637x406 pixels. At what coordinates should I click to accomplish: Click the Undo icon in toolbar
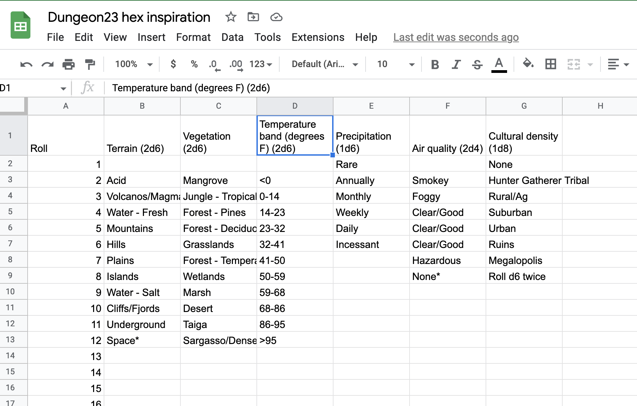26,64
